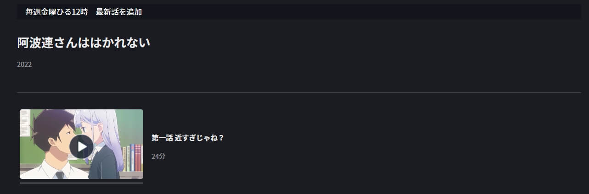589x194 pixels.
Task: Click the boy's white shirt in the thumbnail
Action: point(41,172)
